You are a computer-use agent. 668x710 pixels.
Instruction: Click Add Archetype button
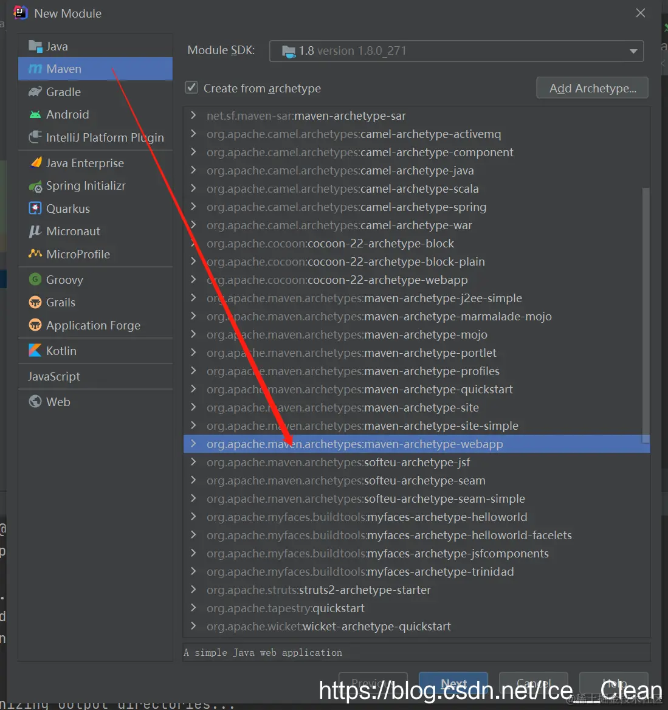[593, 88]
